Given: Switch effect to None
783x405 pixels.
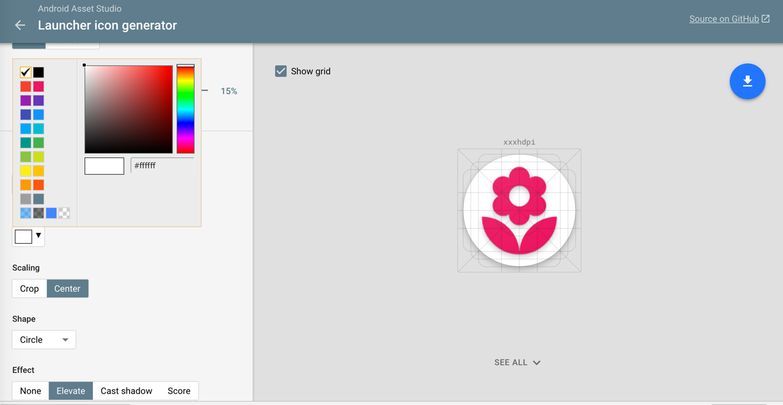Looking at the screenshot, I should point(31,391).
